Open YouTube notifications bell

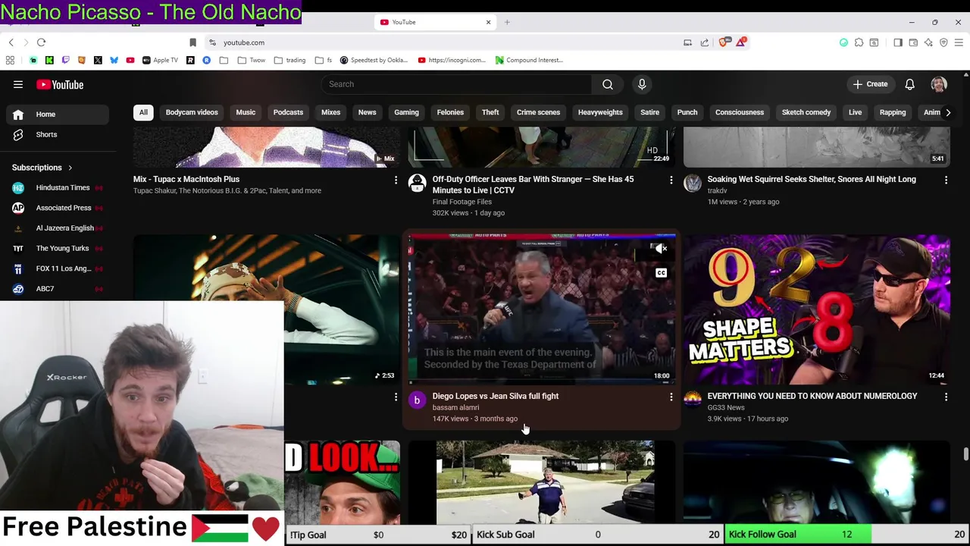coord(909,84)
